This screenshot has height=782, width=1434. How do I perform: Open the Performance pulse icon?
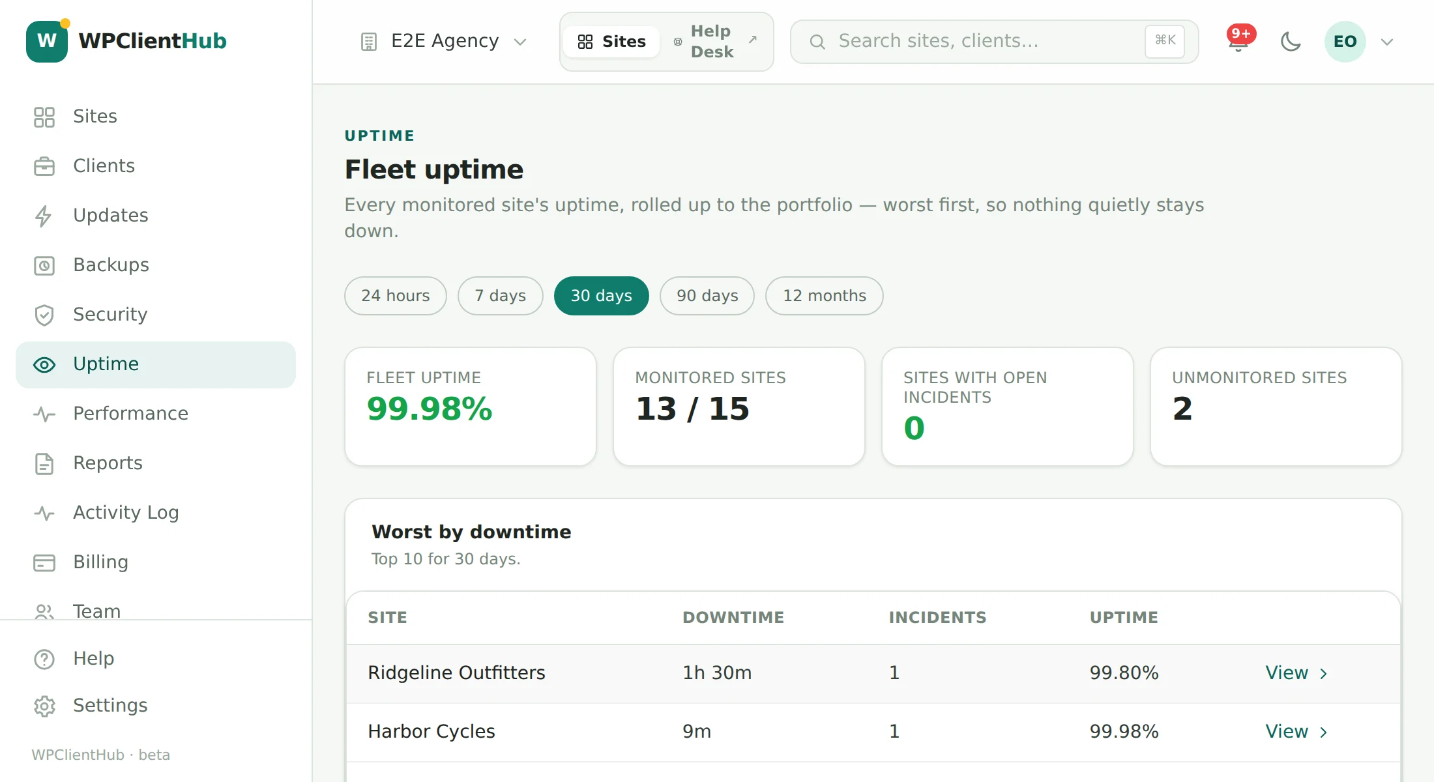pyautogui.click(x=44, y=414)
